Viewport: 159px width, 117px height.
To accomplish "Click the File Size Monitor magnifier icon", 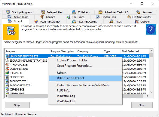I will (x=129, y=17).
